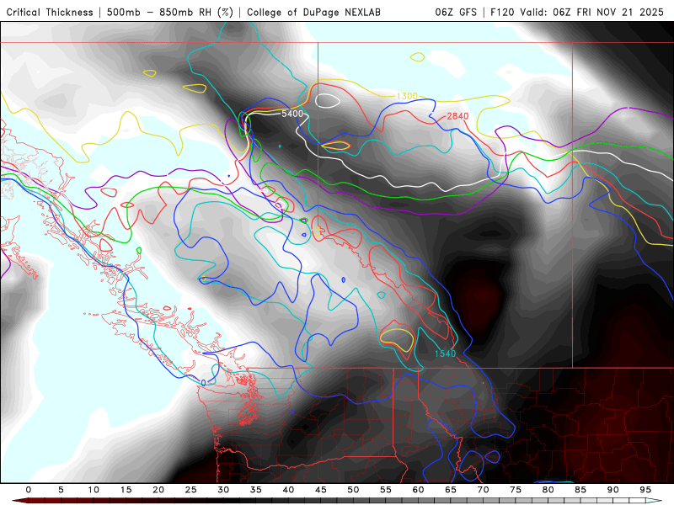Click the '06Z GFS' model run label
Viewport: 674px width, 505px height.
(x=456, y=12)
